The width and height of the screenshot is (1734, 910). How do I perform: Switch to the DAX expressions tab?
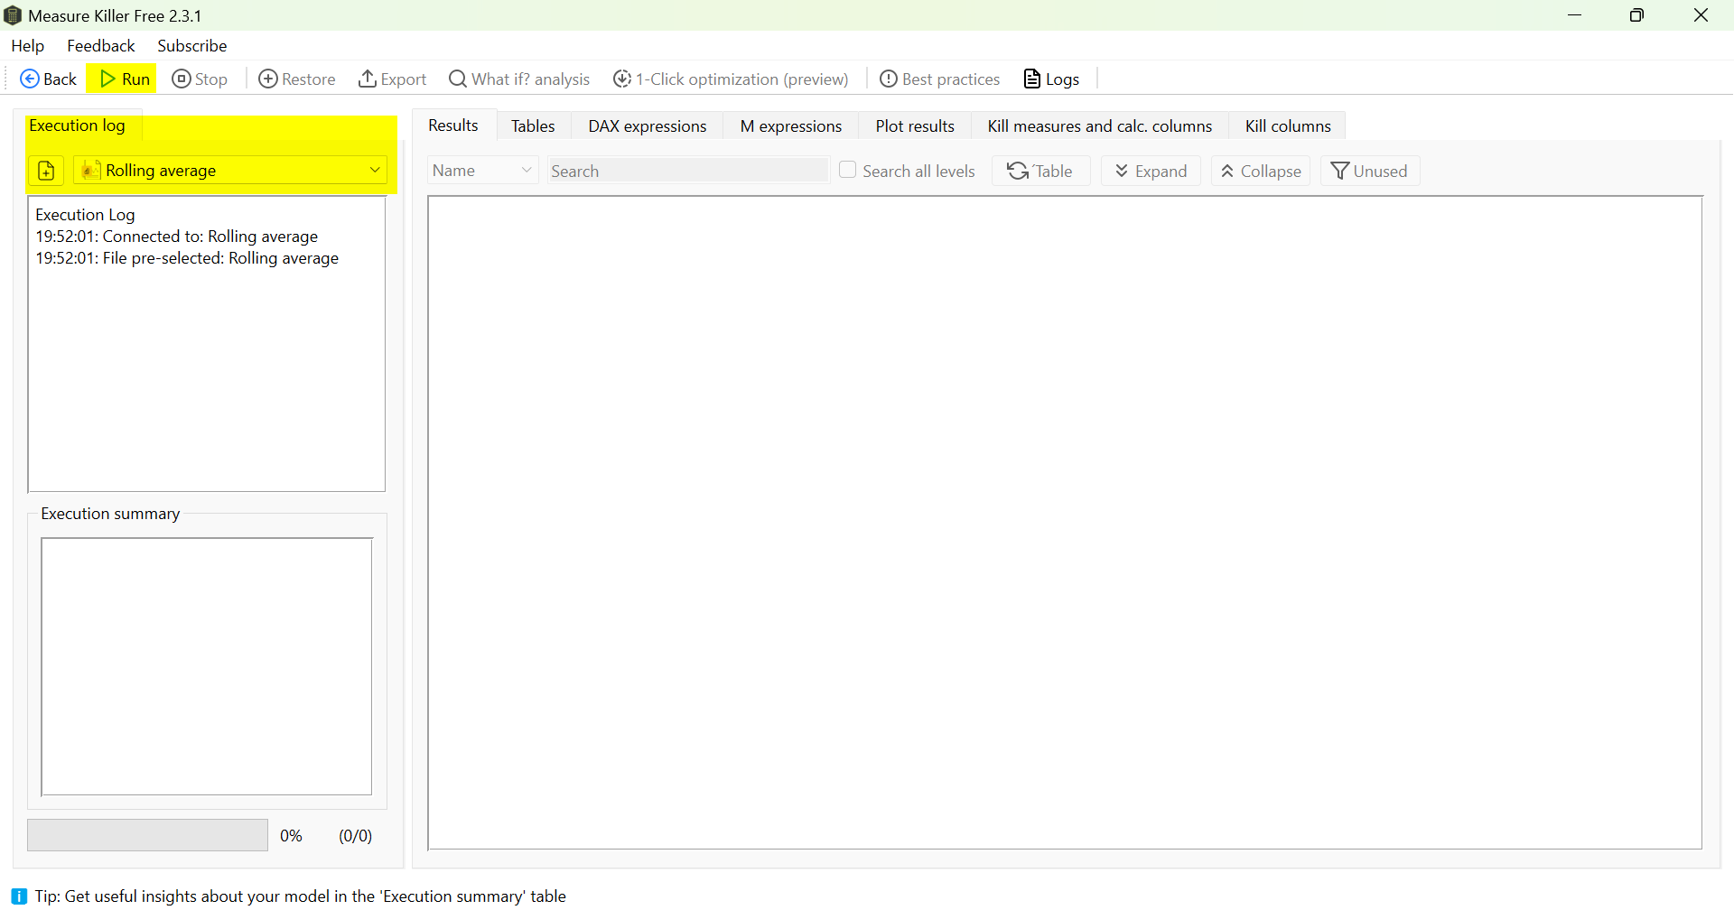pyautogui.click(x=647, y=126)
